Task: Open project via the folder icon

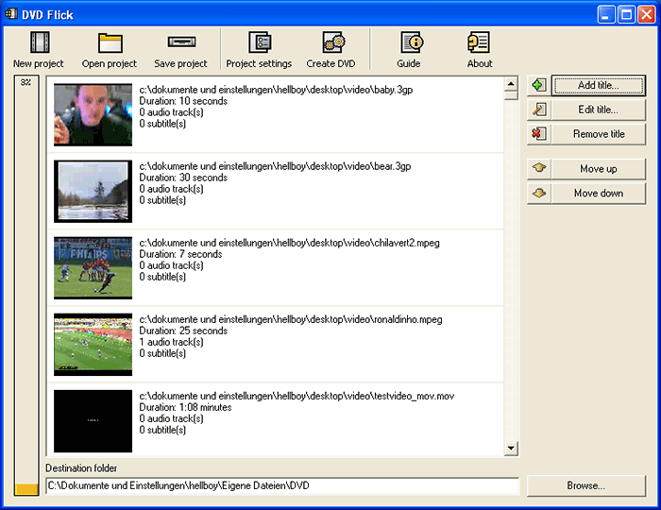Action: coord(110,42)
